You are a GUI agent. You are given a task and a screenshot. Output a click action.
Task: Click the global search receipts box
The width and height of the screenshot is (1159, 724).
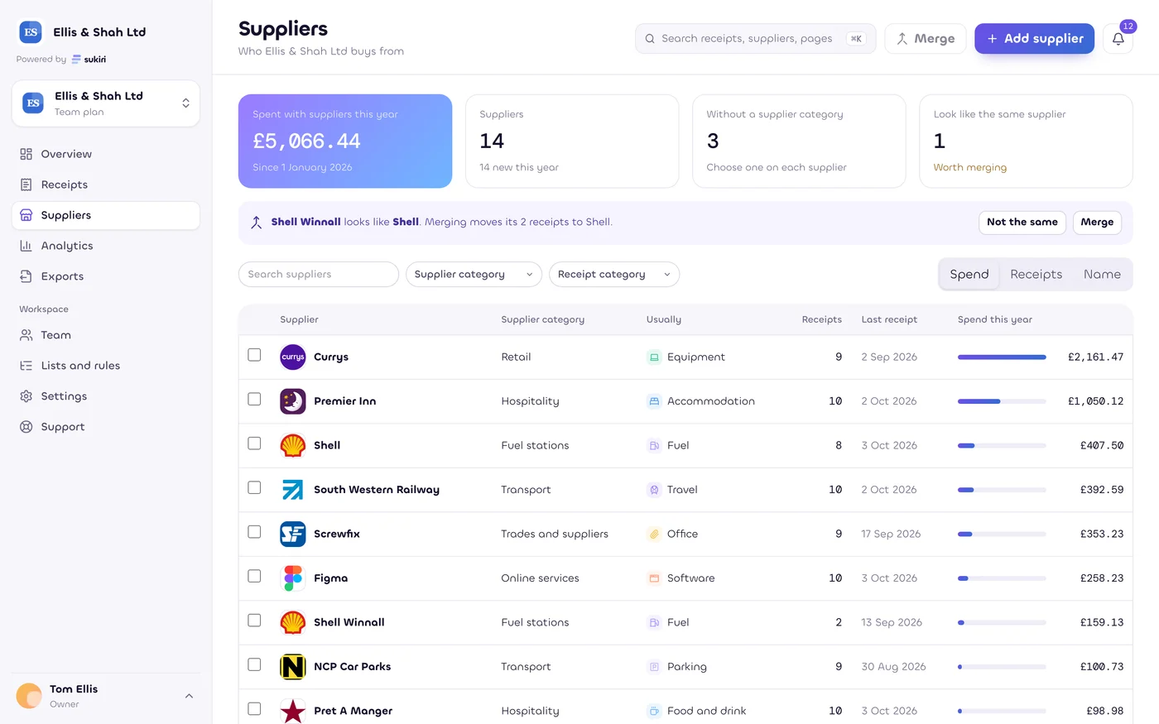pyautogui.click(x=755, y=39)
